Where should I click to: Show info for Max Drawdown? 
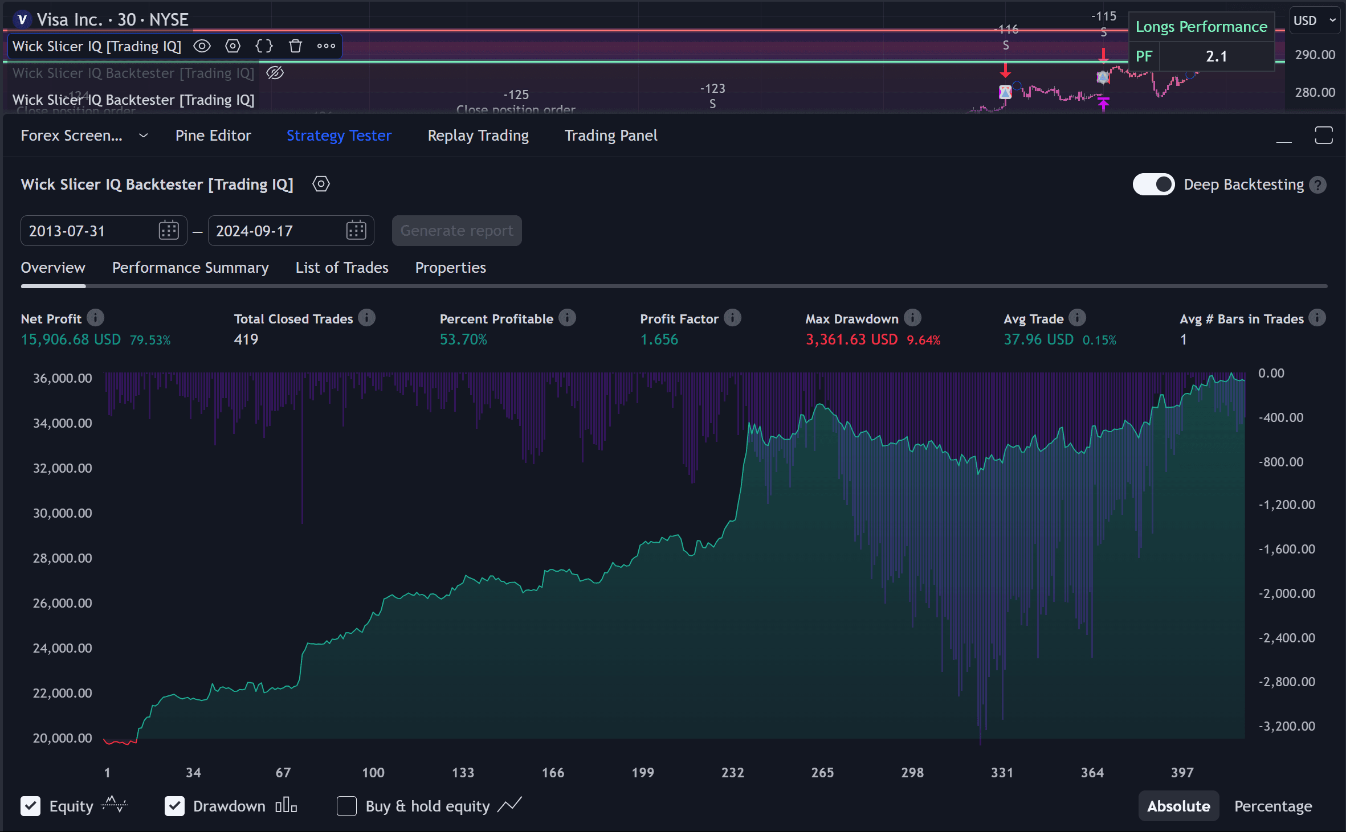(912, 318)
